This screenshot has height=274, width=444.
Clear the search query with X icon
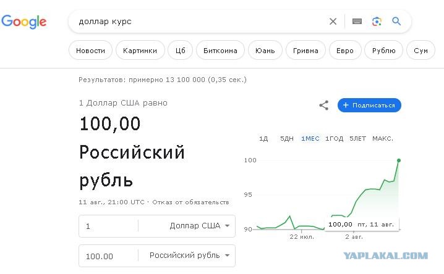[333, 22]
